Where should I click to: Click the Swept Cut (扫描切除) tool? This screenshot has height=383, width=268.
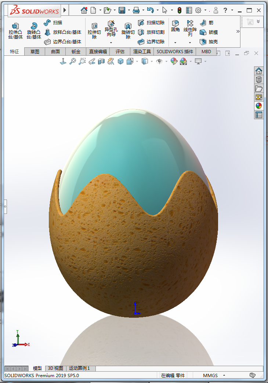point(151,23)
